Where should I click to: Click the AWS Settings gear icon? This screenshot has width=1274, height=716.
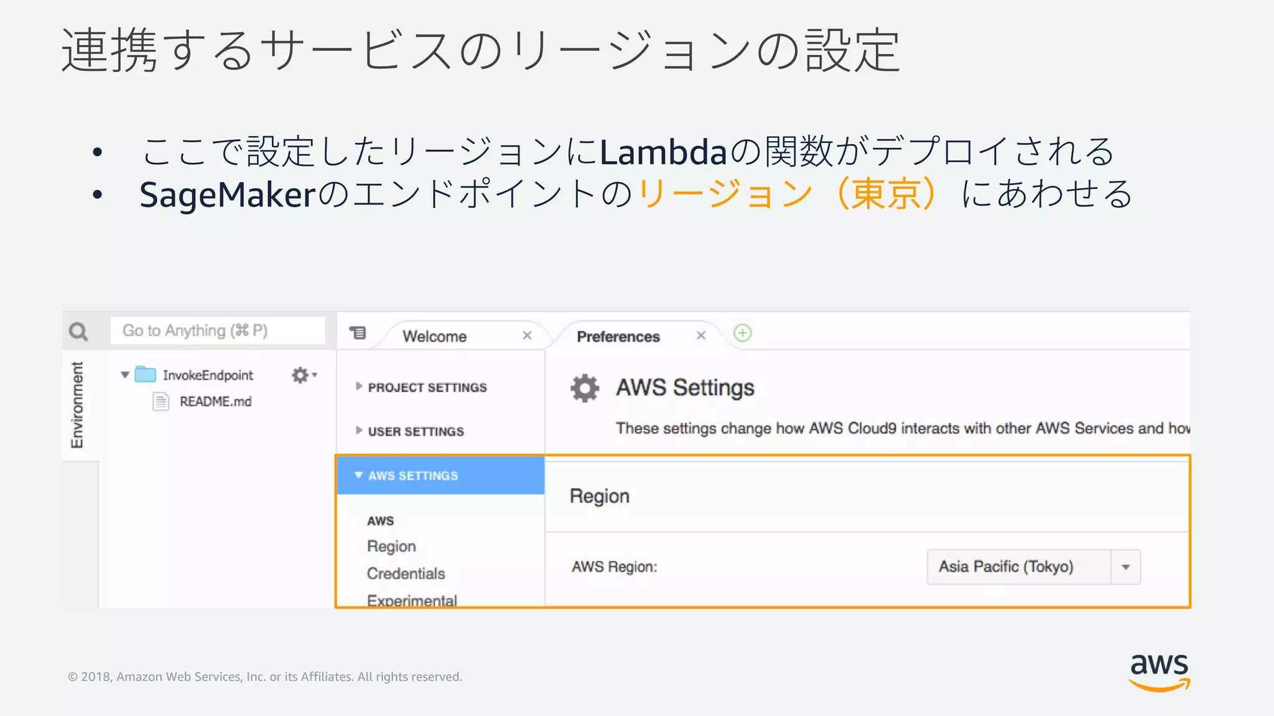[x=585, y=388]
